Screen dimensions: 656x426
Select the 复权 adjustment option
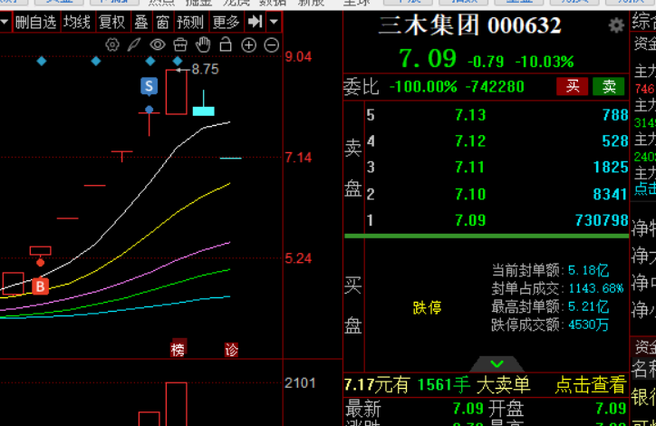pyautogui.click(x=111, y=22)
